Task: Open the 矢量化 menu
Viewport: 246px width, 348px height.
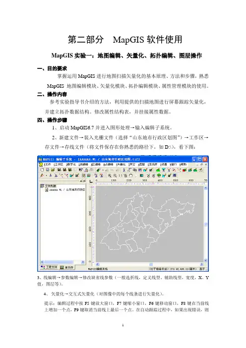Action: [121, 165]
